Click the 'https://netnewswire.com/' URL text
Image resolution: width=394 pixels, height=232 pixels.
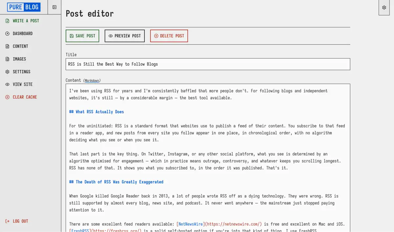233,224
